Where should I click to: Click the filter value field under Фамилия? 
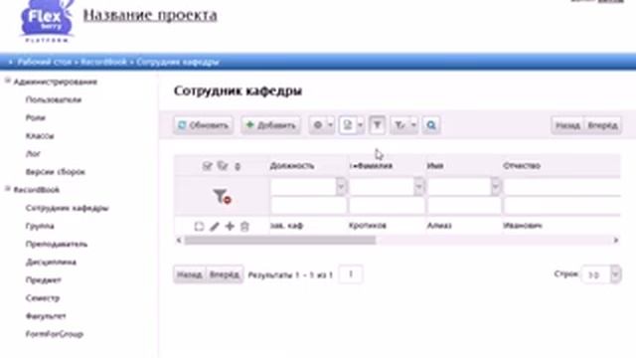click(387, 206)
